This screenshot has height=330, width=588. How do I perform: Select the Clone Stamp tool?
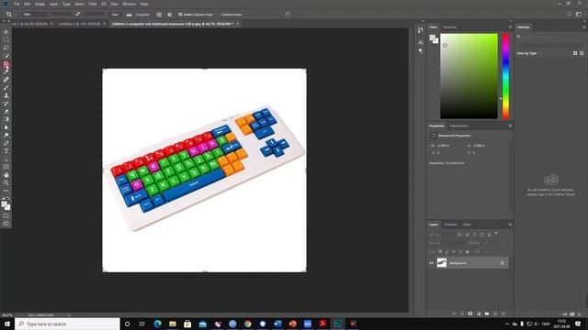click(6, 95)
